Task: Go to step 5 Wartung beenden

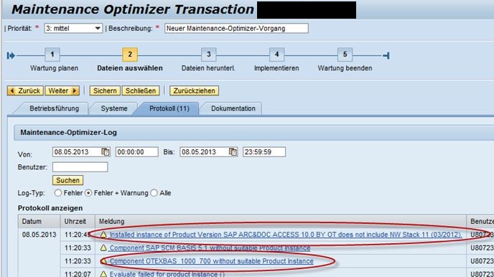Action: tap(345, 55)
